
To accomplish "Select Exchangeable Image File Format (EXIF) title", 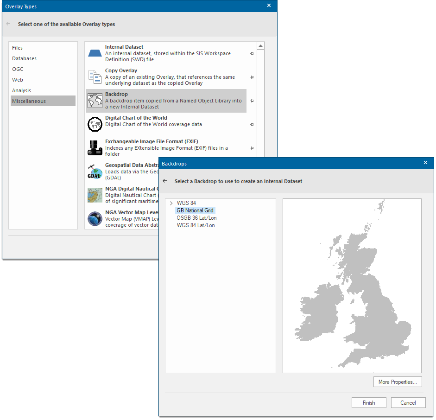I will (152, 141).
